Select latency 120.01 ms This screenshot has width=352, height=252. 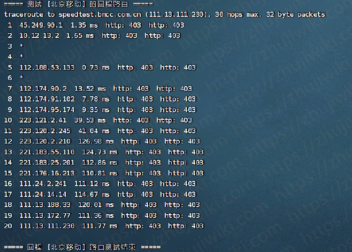click(96, 205)
